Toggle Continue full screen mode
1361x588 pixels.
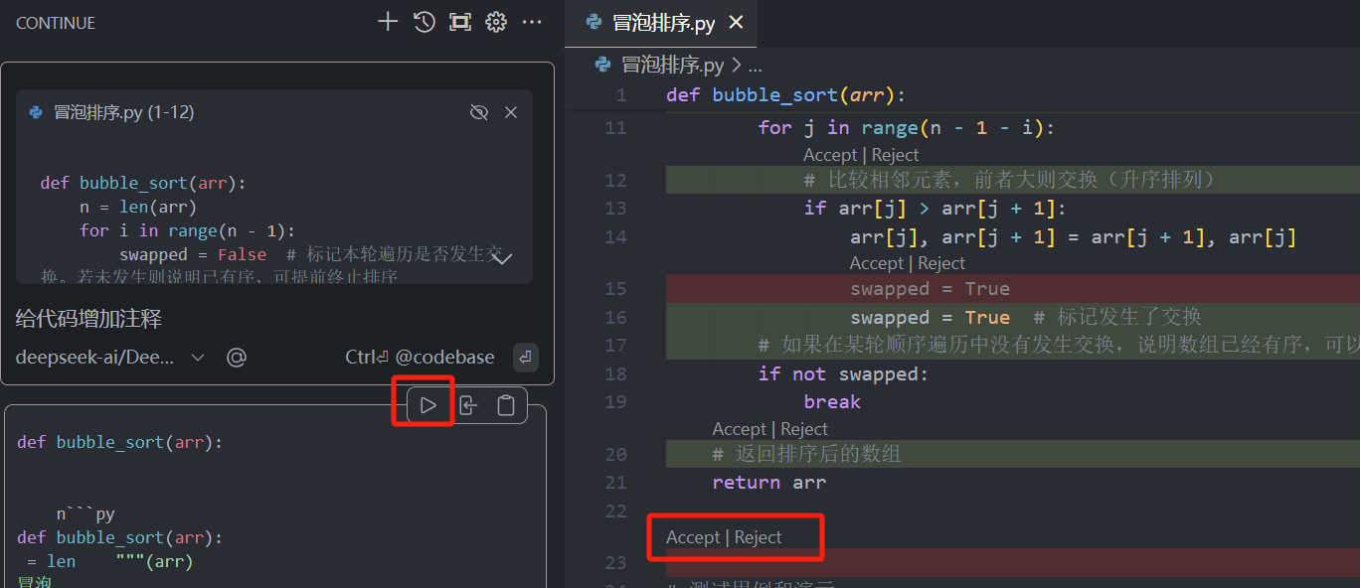point(460,22)
